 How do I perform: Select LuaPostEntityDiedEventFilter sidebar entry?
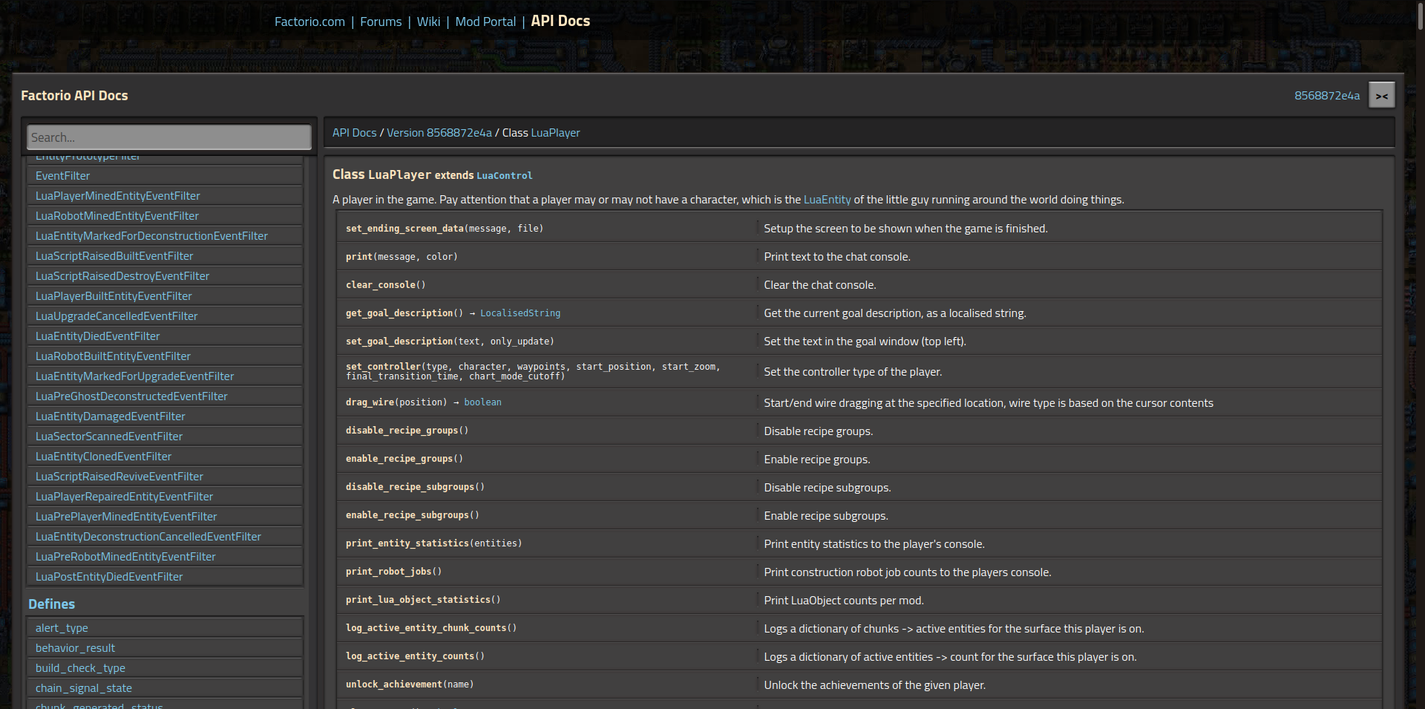click(109, 577)
